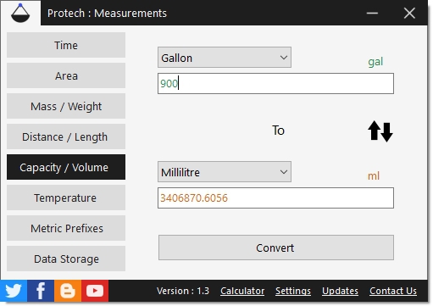This screenshot has width=433, height=306.
Task: Open the Twitter social link icon
Action: [14, 291]
